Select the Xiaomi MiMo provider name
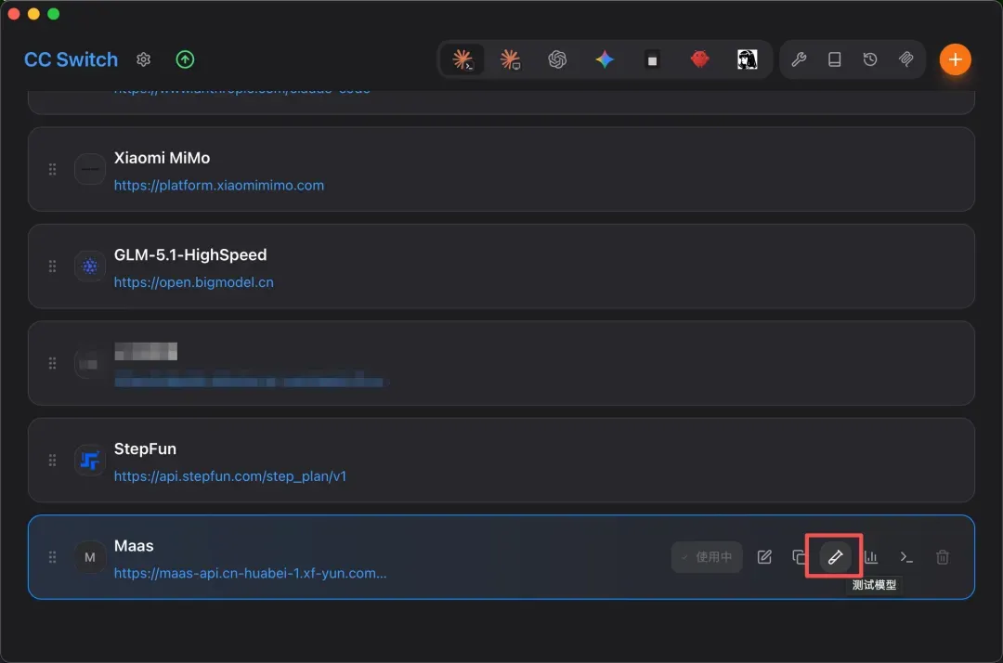The width and height of the screenshot is (1003, 663). 162,158
